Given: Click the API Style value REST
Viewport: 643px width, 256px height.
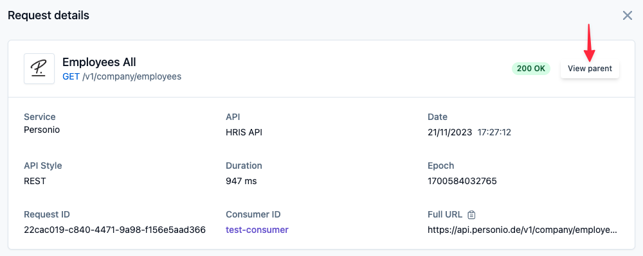Looking at the screenshot, I should coord(35,181).
